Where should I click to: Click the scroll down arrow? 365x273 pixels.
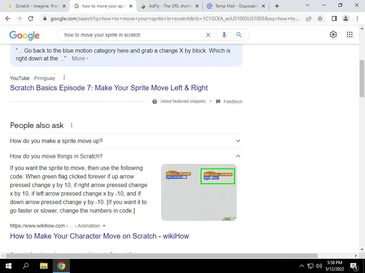point(362,250)
